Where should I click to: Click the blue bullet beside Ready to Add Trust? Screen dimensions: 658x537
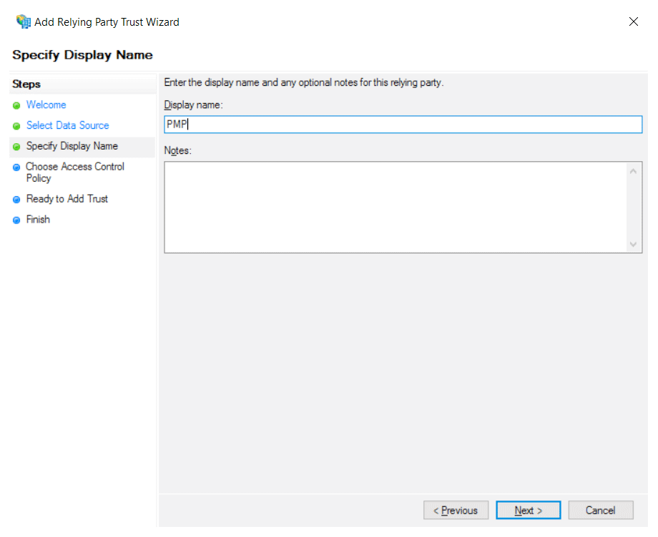[x=16, y=200]
